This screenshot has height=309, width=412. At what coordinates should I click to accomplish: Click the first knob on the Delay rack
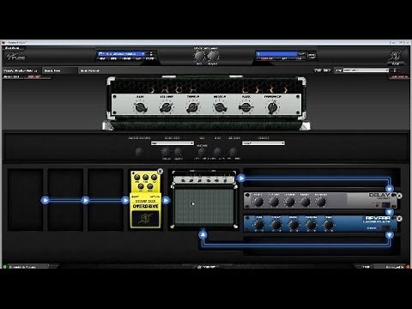pos(258,202)
